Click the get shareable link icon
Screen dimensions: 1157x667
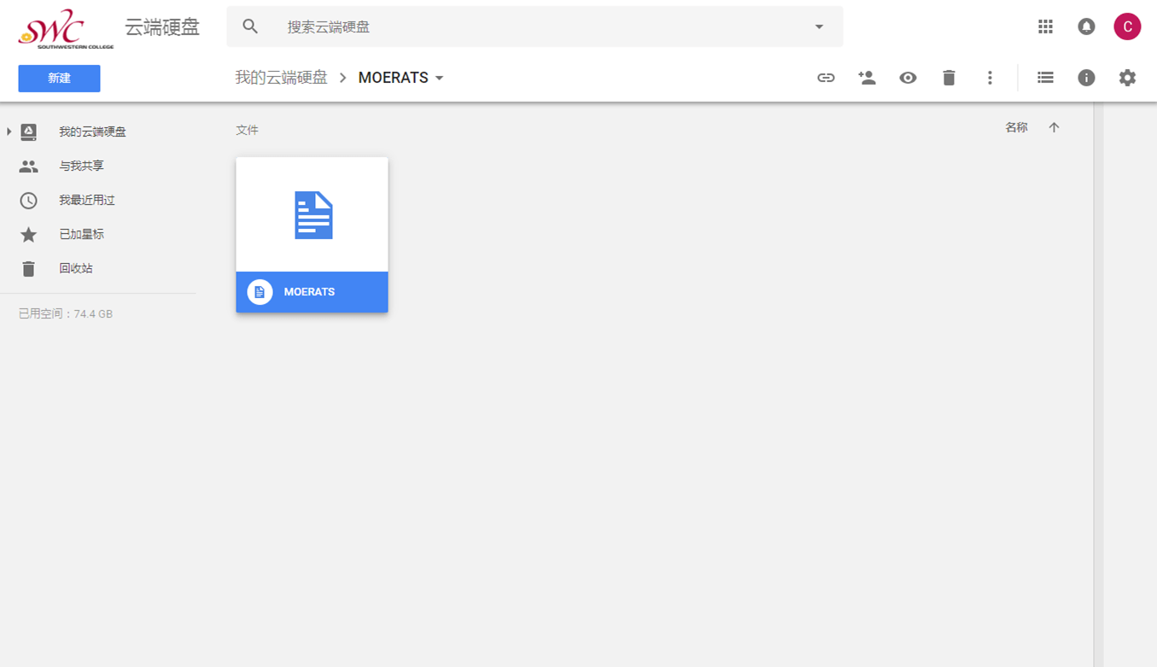click(x=826, y=78)
